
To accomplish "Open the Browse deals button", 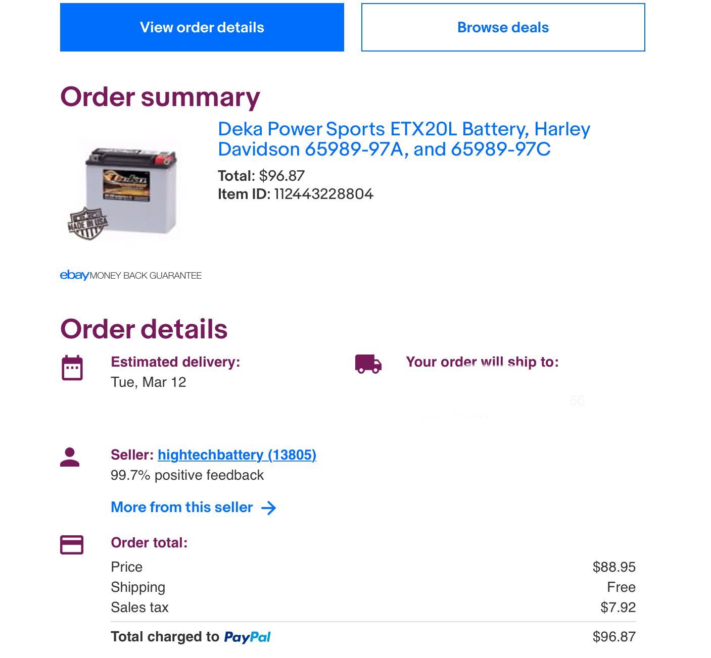I will 503,27.
